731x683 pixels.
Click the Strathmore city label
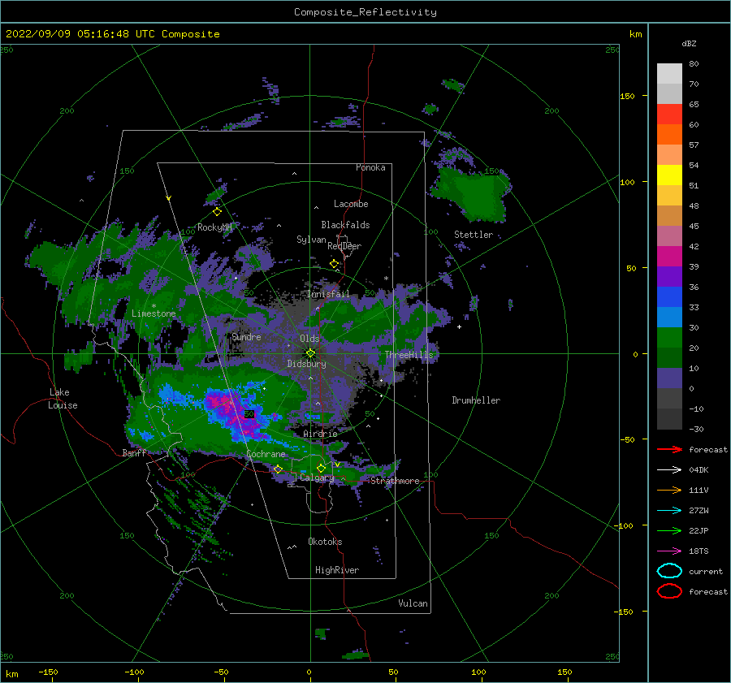click(395, 481)
